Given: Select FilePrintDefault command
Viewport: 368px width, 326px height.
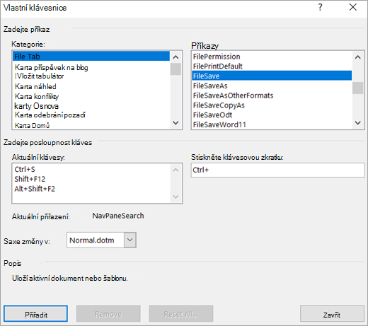Looking at the screenshot, I should (272, 66).
